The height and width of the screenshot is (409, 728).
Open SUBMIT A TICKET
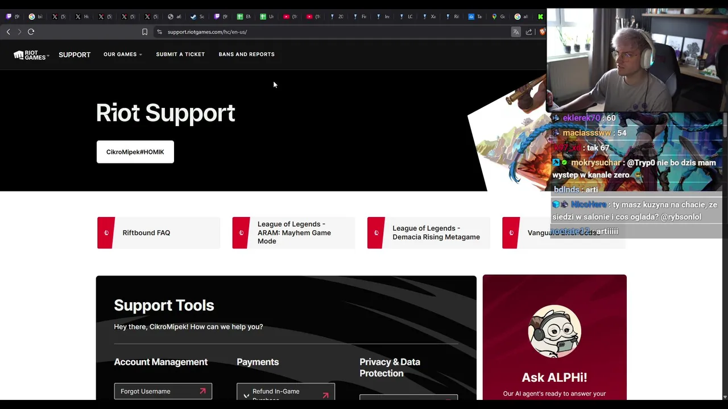click(x=180, y=55)
